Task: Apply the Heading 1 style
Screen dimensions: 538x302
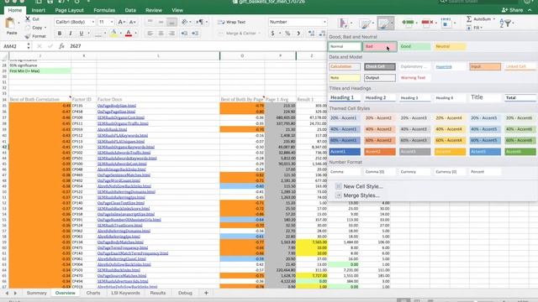Action: click(x=345, y=97)
